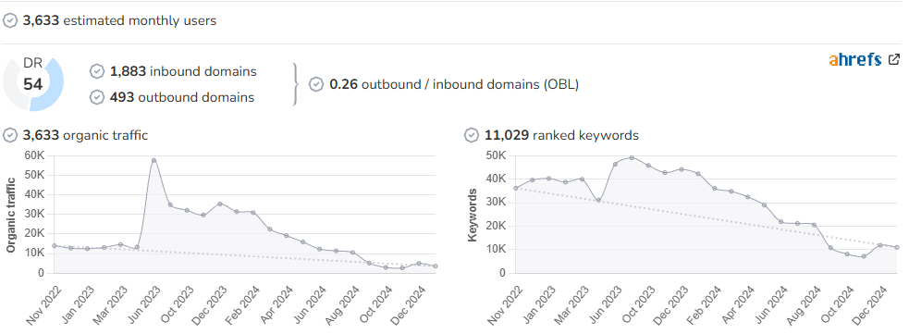Click the Organic traffic vertical axis title
Viewport: 909px width, 334px height.
tap(10, 215)
